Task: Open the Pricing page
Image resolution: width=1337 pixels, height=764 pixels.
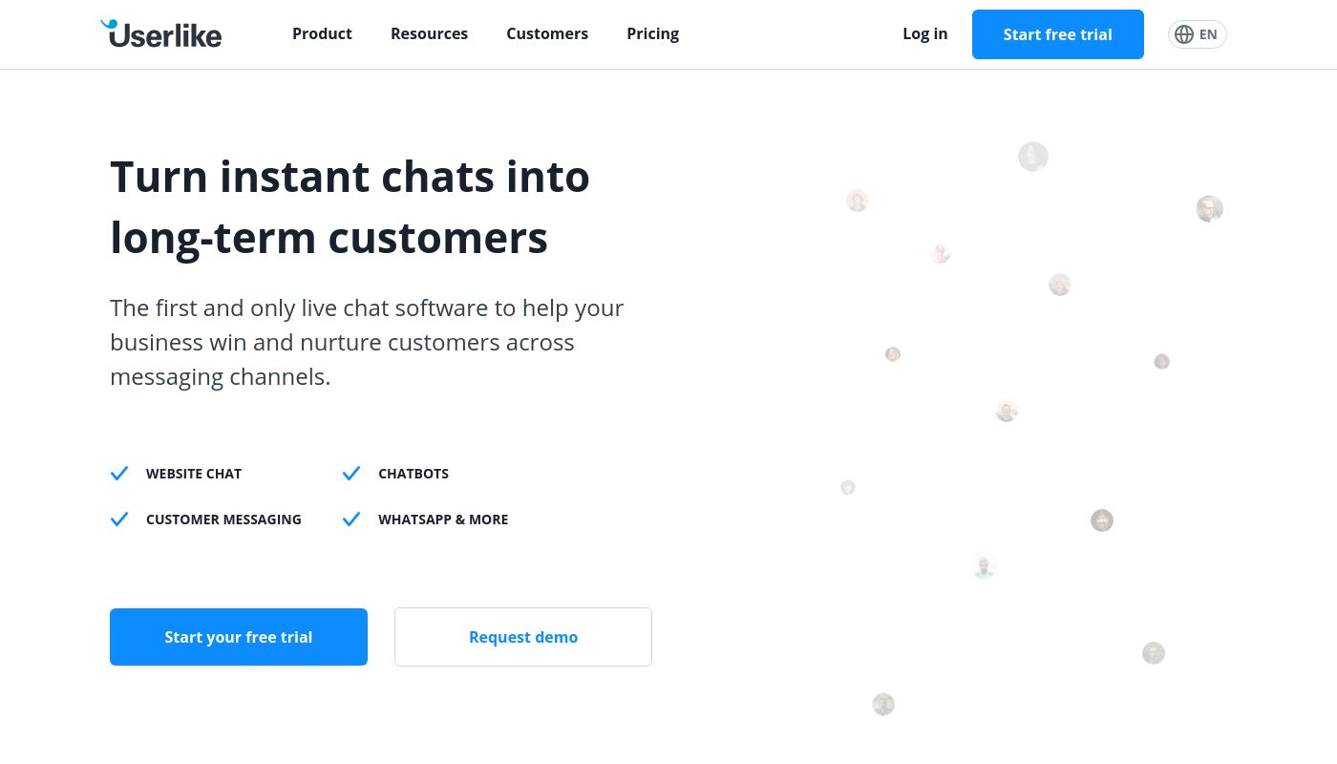Action: click(x=652, y=33)
